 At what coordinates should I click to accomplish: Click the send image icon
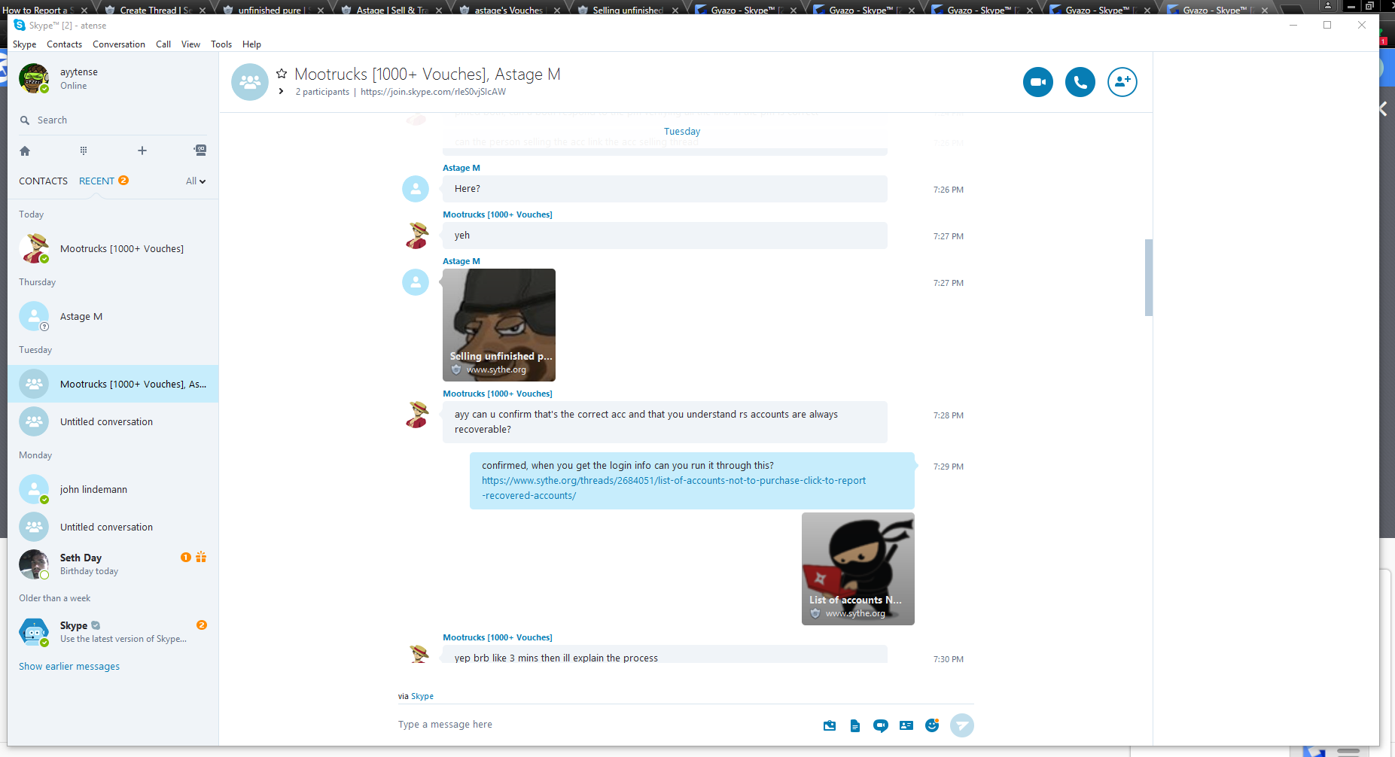(830, 725)
